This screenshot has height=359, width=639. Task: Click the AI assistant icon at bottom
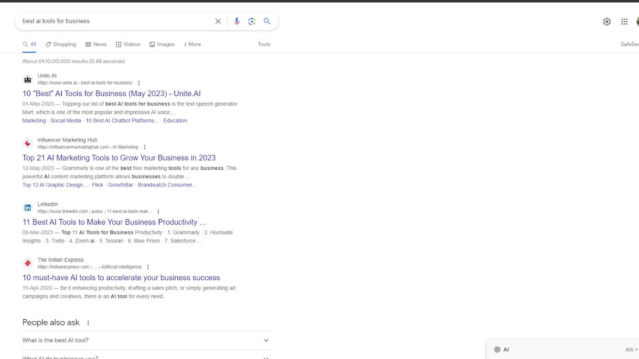[497, 349]
